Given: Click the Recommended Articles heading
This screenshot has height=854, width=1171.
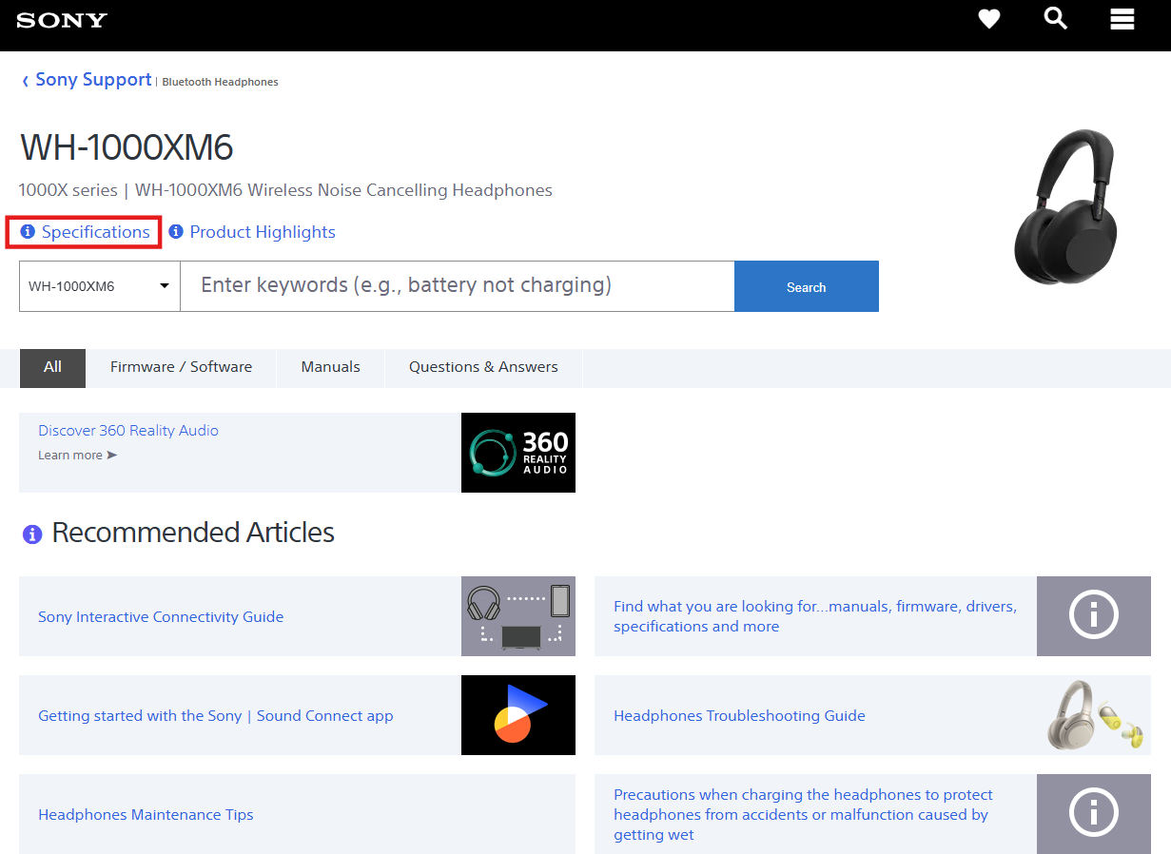Looking at the screenshot, I should (193, 533).
